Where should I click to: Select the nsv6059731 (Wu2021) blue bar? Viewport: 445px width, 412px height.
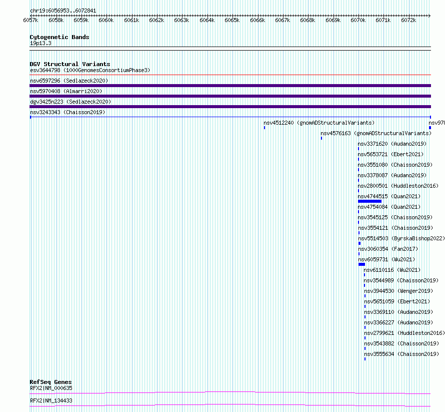coord(361,264)
